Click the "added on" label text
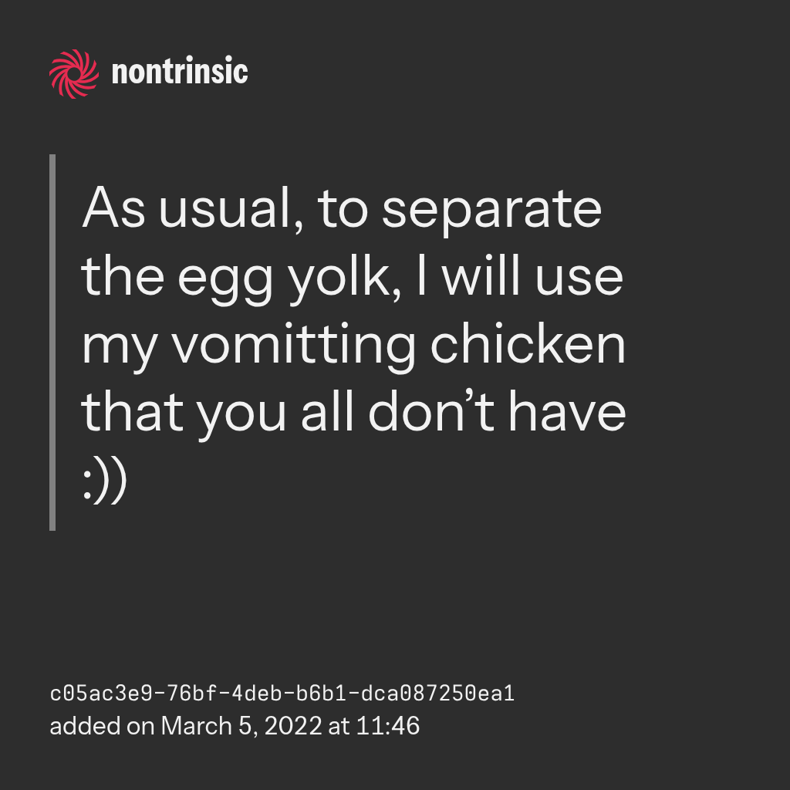The image size is (790, 790). [x=102, y=727]
